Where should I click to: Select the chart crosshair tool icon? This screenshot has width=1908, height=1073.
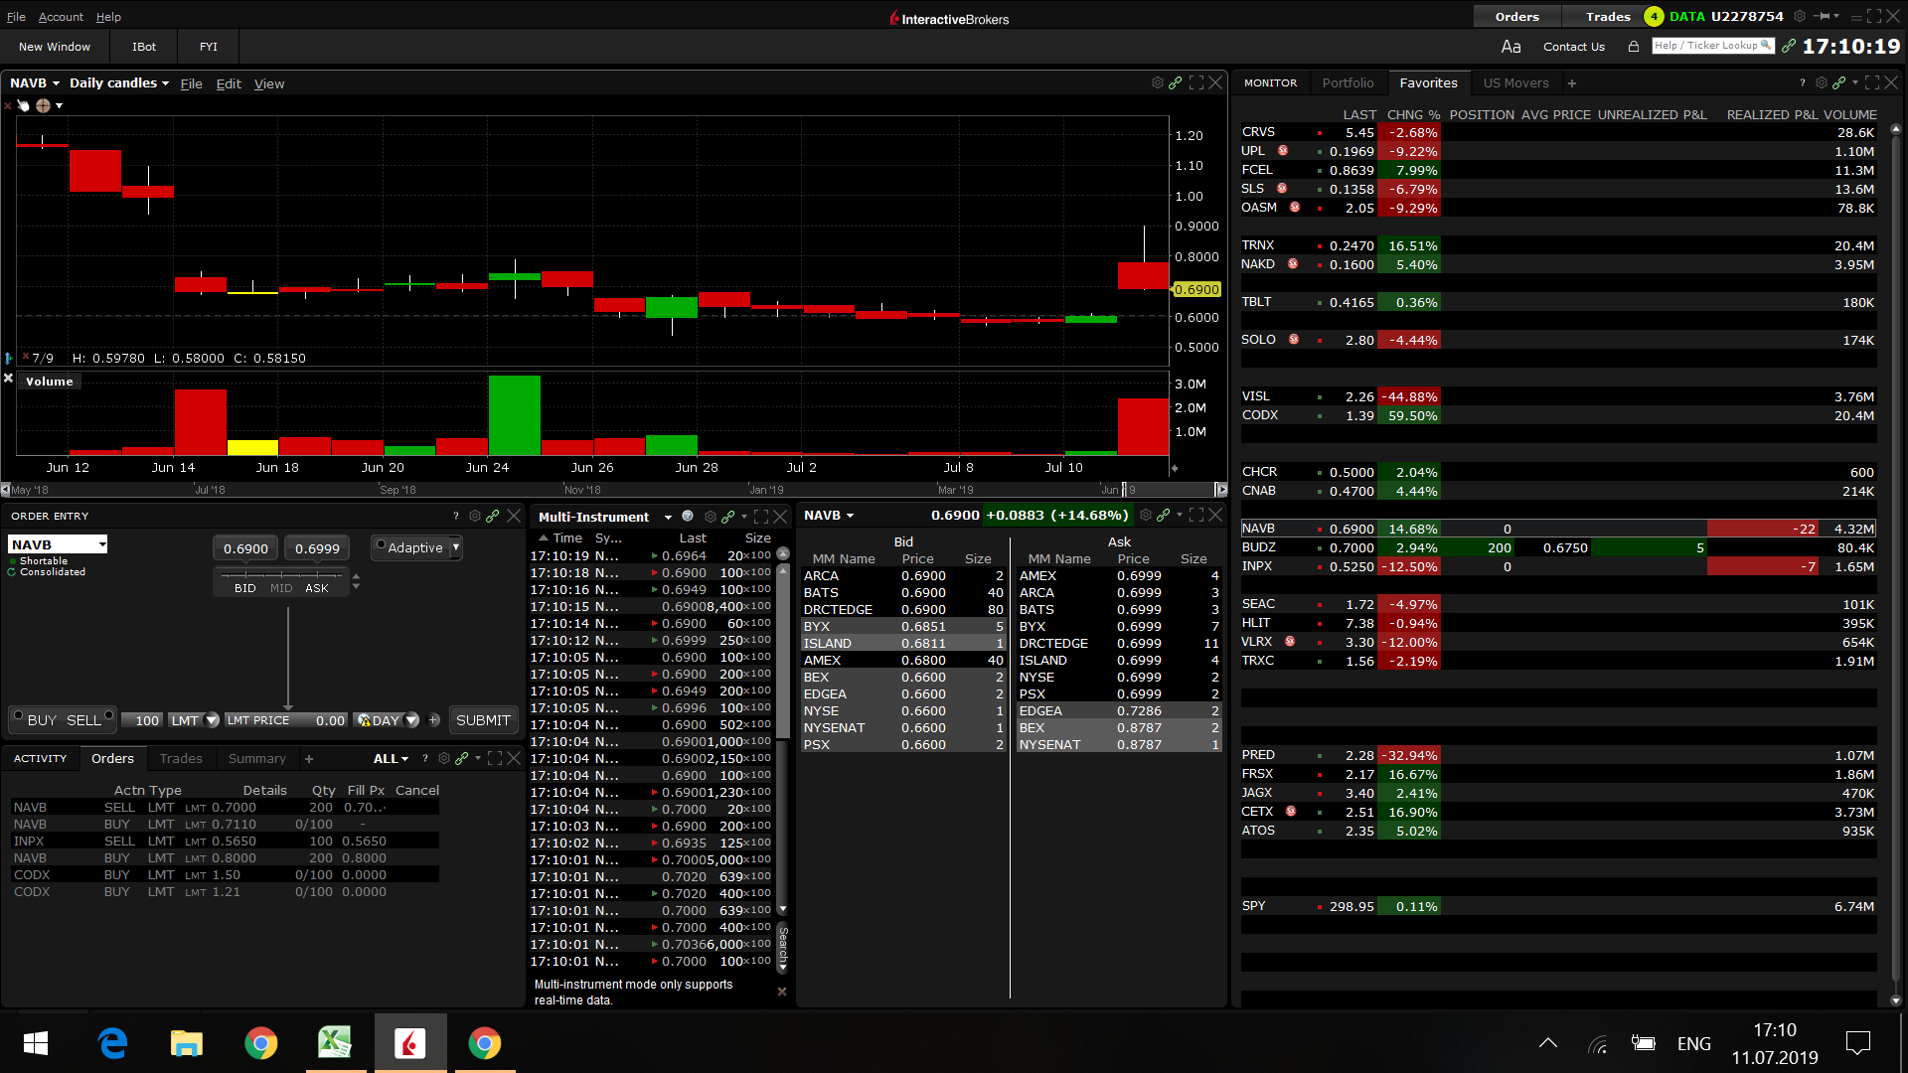point(43,105)
